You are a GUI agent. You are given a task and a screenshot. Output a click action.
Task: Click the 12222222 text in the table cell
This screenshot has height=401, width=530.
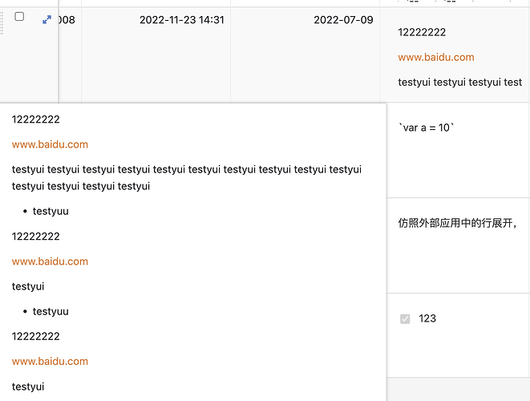pyautogui.click(x=422, y=32)
